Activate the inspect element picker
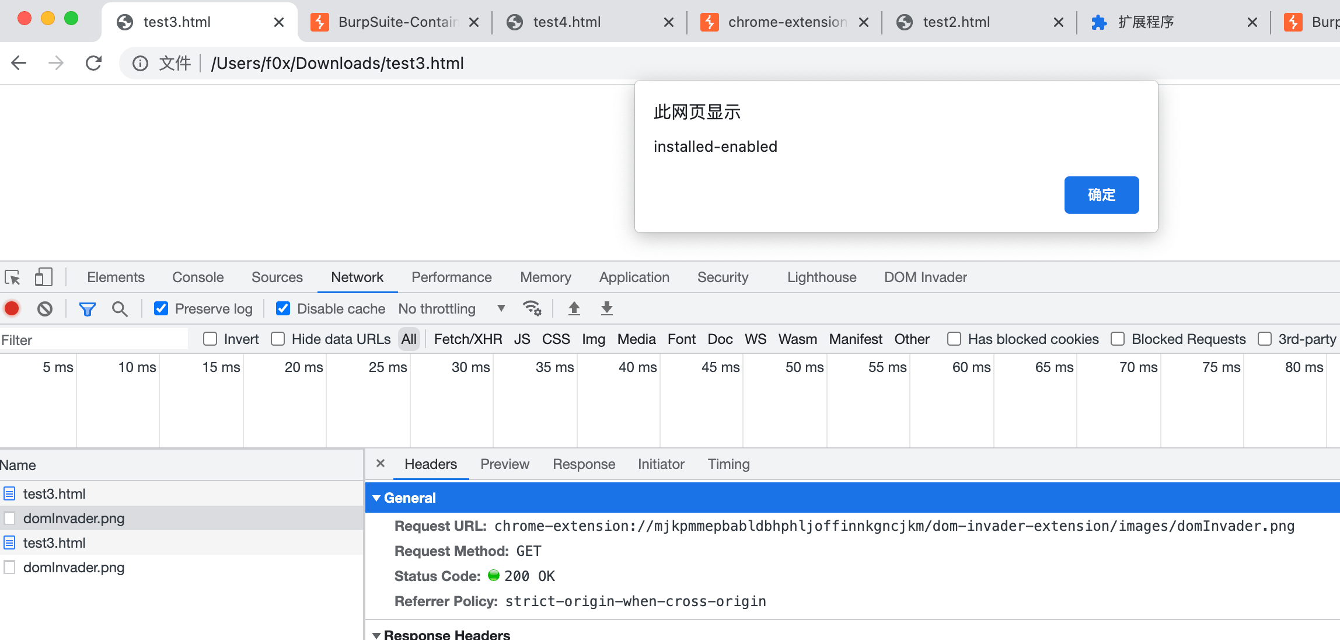The image size is (1340, 640). point(12,277)
